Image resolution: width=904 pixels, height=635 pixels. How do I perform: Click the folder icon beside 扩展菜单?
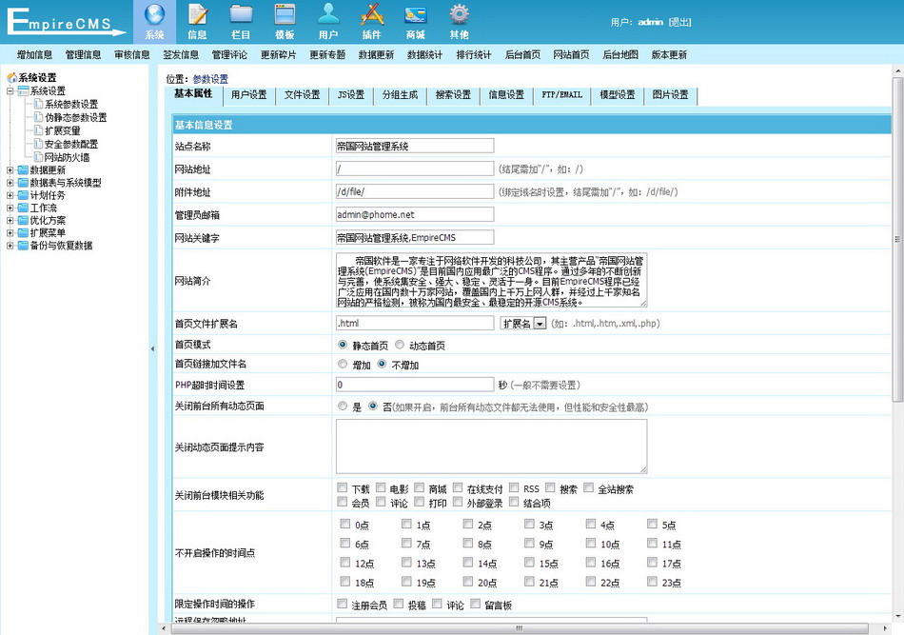point(23,233)
